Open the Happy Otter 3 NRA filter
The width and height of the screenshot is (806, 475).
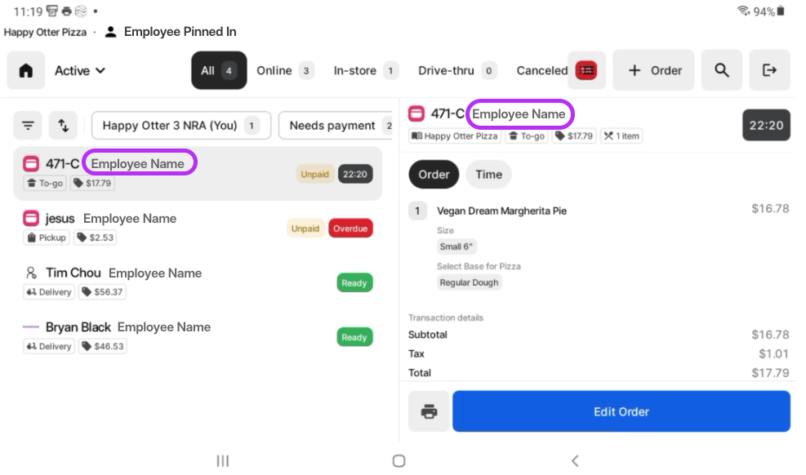180,125
